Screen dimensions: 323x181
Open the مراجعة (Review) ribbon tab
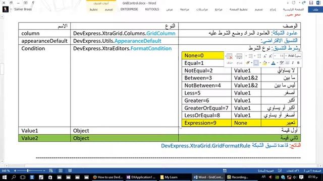point(184,10)
